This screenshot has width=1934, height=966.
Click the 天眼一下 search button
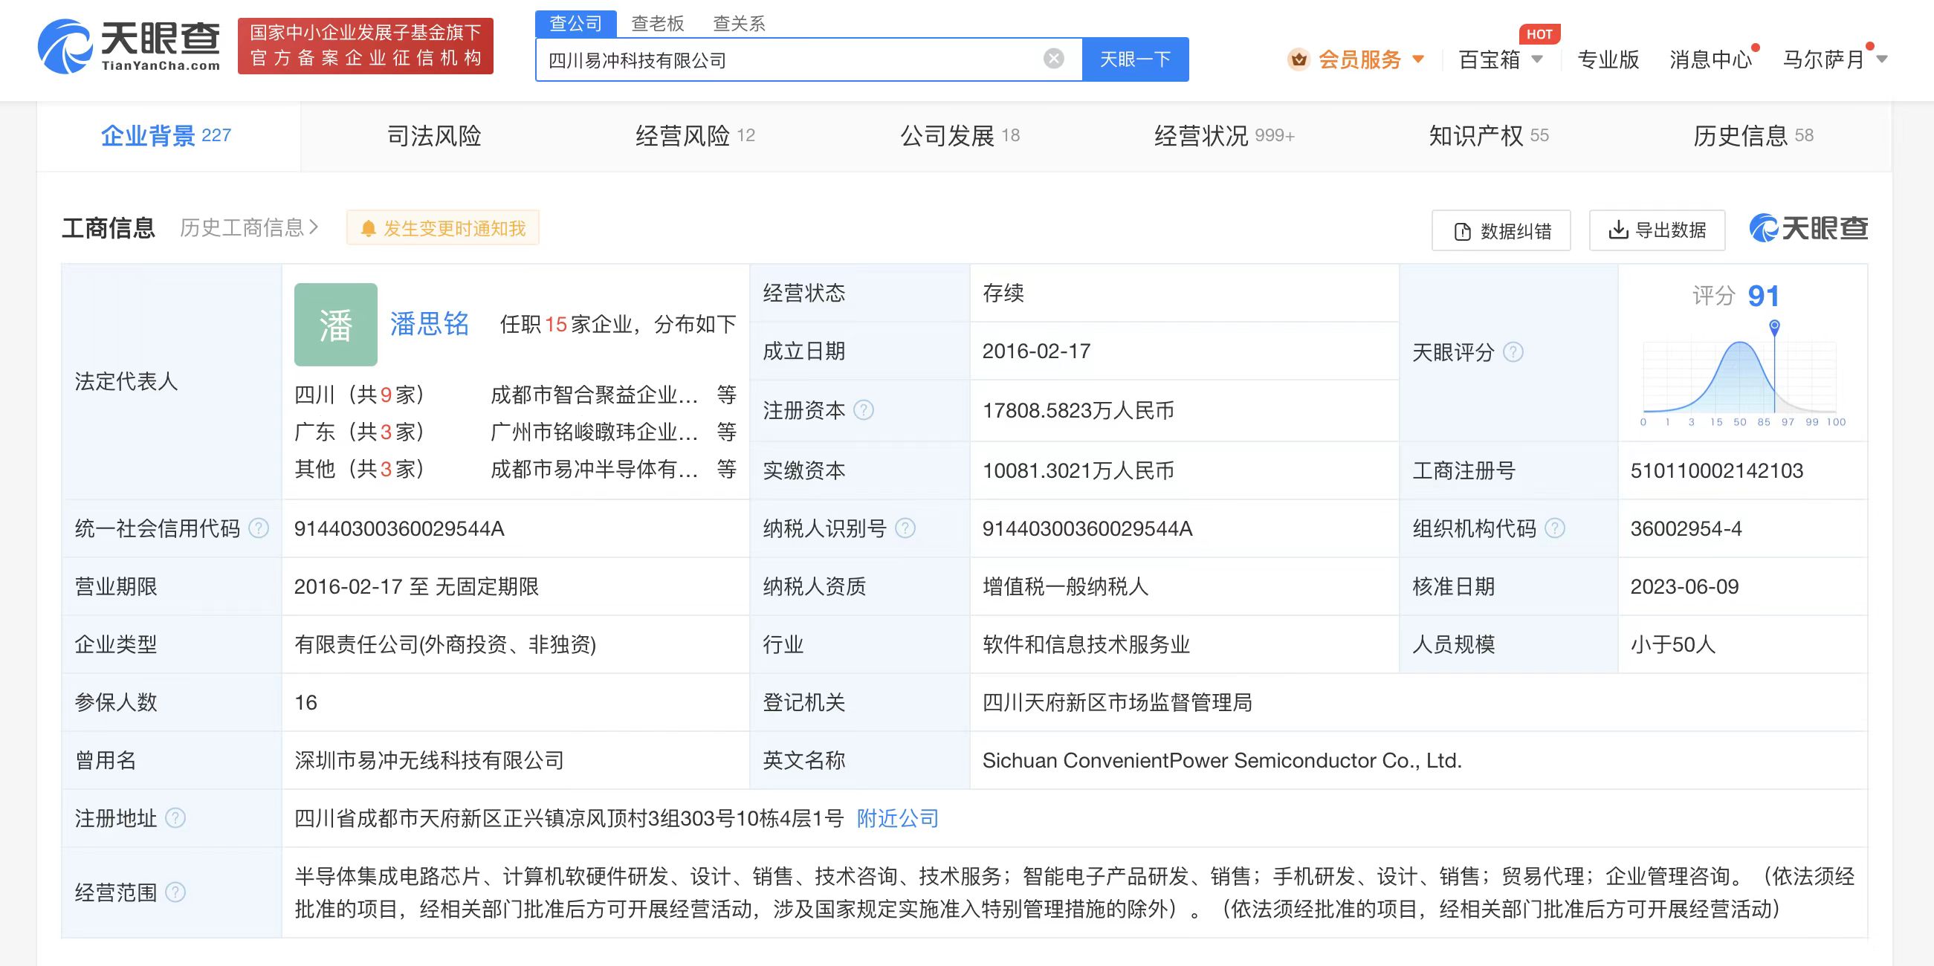click(x=1134, y=59)
